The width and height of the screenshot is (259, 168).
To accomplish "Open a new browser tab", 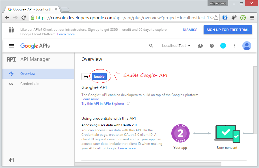I will [x=65, y=9].
